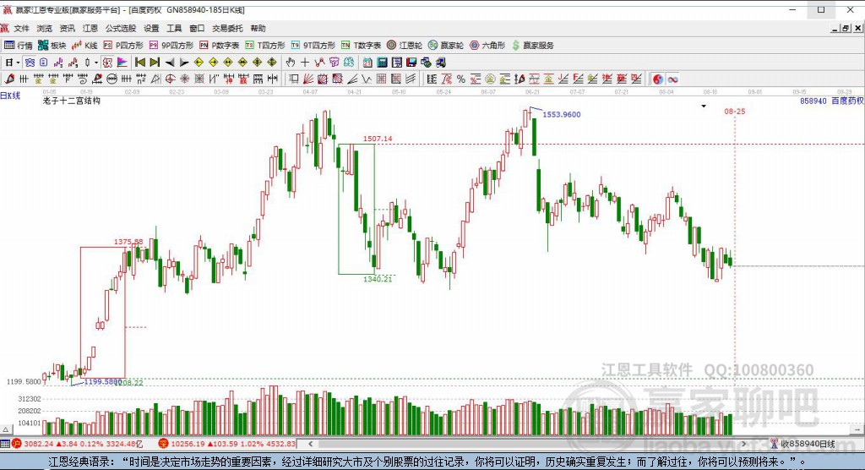This screenshot has height=470, width=865.
Task: Select the fan lines drawing tool
Action: click(308, 79)
